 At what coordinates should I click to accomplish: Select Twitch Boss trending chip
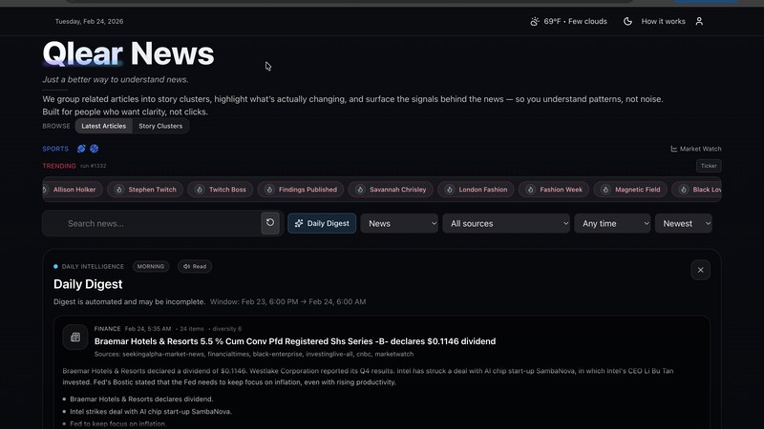[x=221, y=190]
